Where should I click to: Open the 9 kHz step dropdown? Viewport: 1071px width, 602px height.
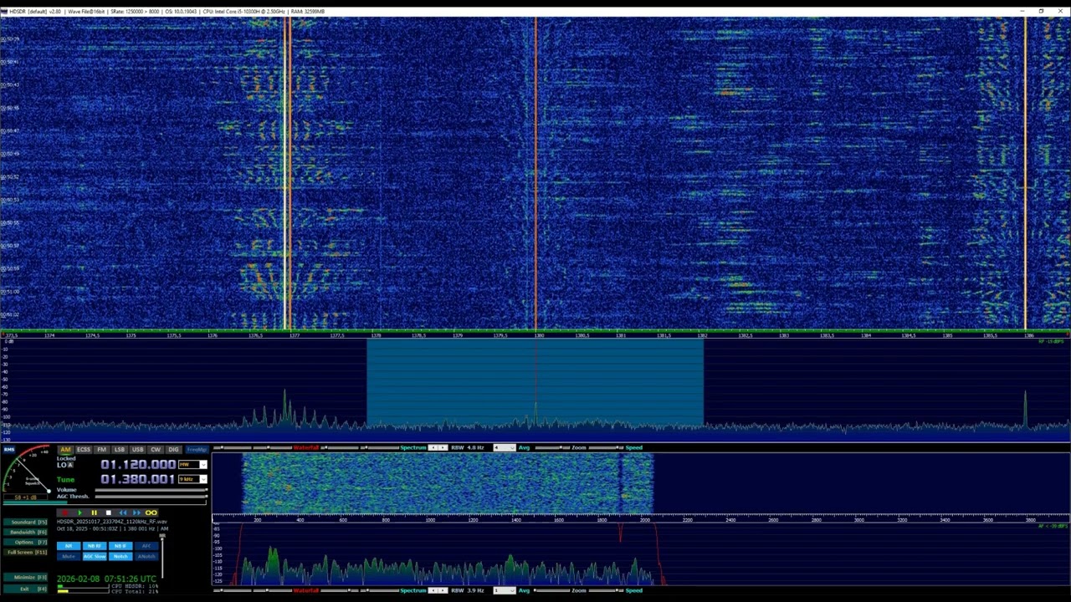coord(192,479)
